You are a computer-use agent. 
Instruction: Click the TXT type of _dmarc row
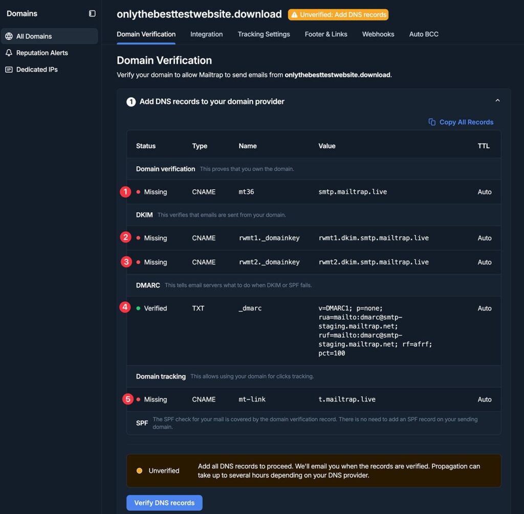click(x=198, y=308)
